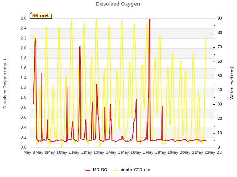
Task: Click the Dissolved Oxygen chart title
Action: tap(118, 4)
